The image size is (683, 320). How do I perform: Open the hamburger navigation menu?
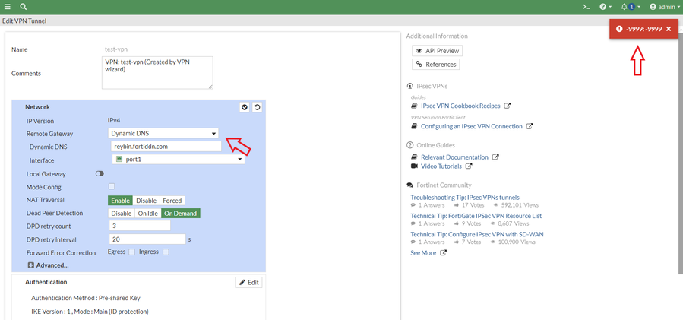(7, 7)
